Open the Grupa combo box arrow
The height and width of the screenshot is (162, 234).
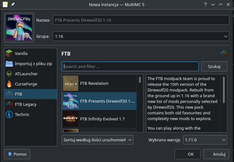[x=226, y=36]
